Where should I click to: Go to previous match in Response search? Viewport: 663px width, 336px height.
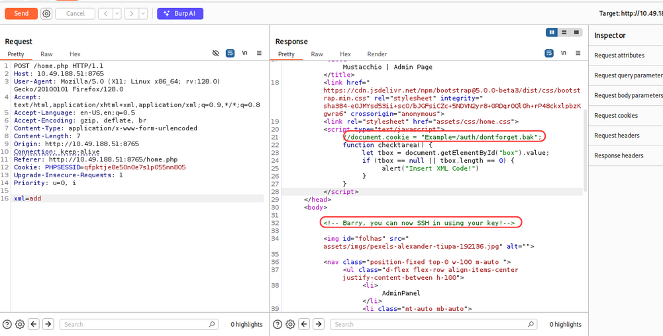point(305,324)
